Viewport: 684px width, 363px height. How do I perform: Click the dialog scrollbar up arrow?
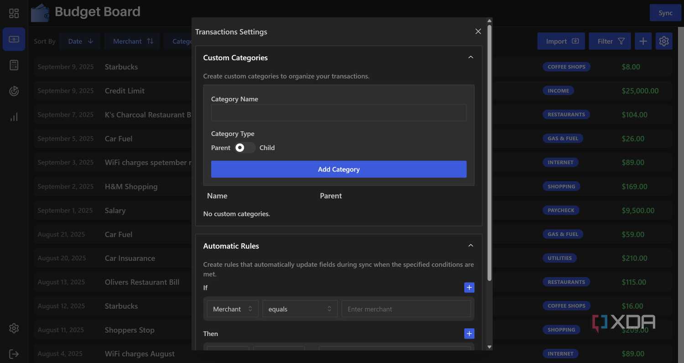tap(489, 21)
